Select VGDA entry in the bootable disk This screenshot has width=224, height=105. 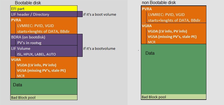[x=37, y=65]
